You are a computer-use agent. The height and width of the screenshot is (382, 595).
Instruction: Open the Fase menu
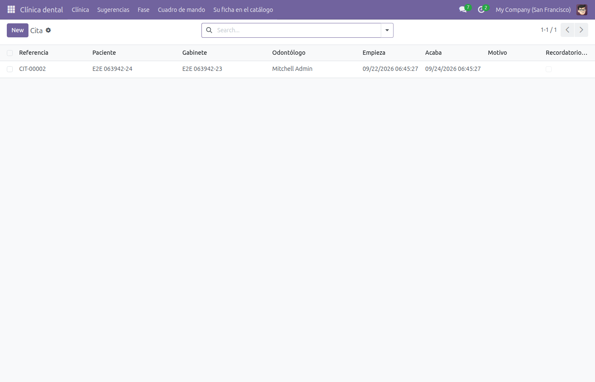pos(144,9)
